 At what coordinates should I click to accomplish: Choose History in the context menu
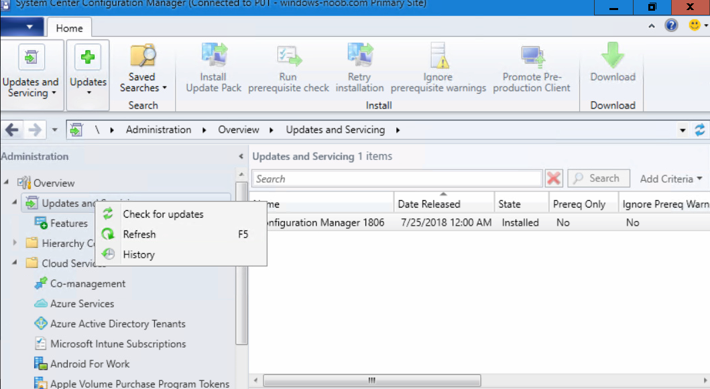point(181,254)
